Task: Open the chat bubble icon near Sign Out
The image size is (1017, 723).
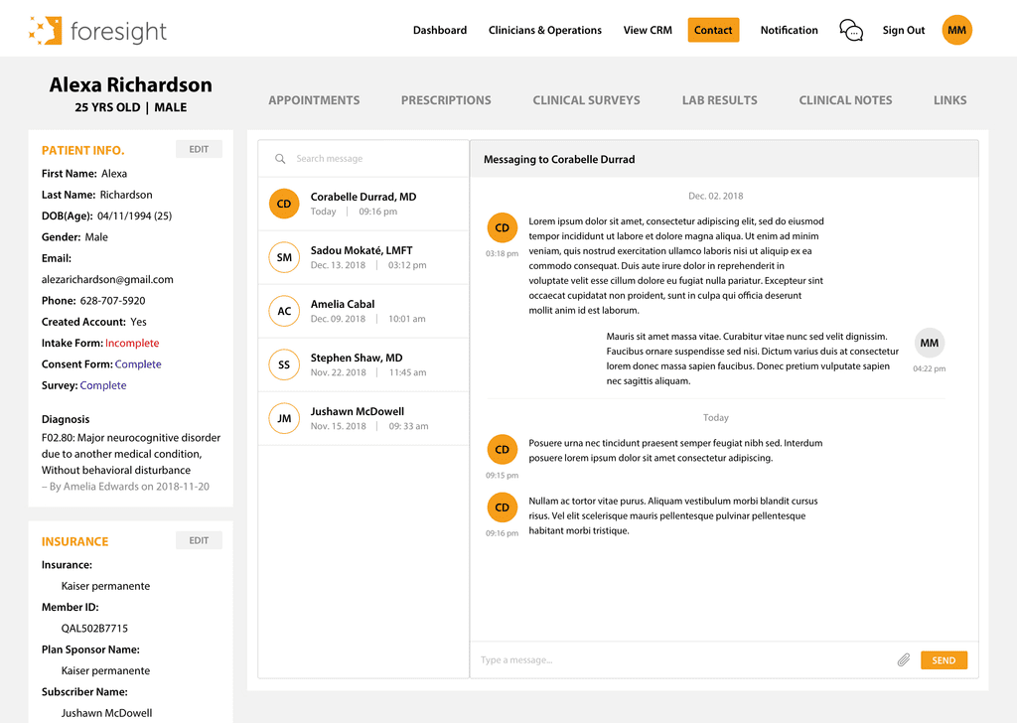Action: tap(851, 31)
